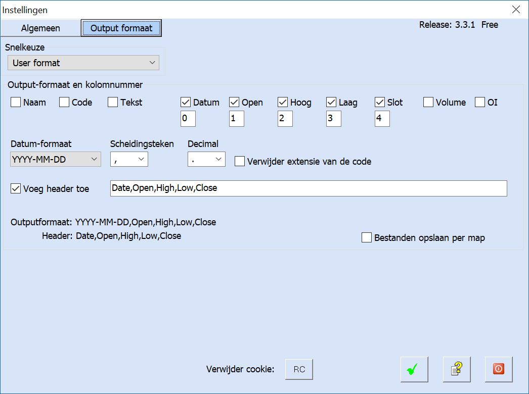This screenshot has width=529, height=394.
Task: Switch to the Algemeen tab
Action: tap(40, 28)
